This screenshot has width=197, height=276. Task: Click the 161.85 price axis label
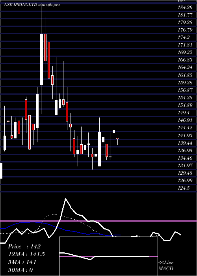(185, 75)
